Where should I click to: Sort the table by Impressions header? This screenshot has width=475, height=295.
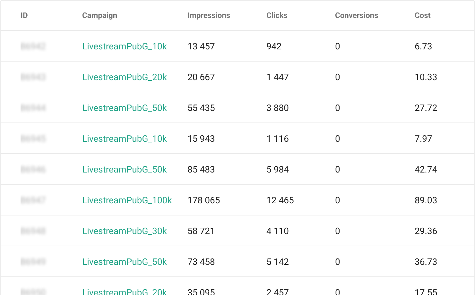pyautogui.click(x=209, y=15)
